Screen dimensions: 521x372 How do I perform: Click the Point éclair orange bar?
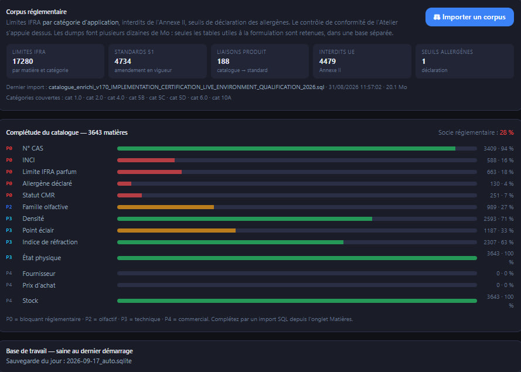coord(176,230)
